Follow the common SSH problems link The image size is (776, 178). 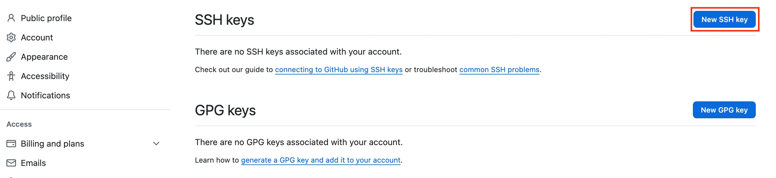coord(499,70)
